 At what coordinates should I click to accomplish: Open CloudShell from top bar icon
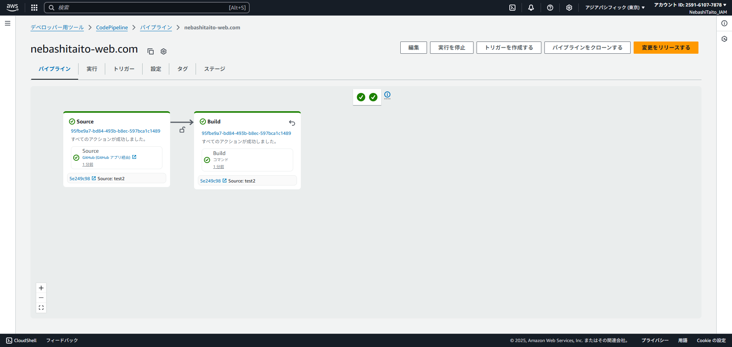512,8
